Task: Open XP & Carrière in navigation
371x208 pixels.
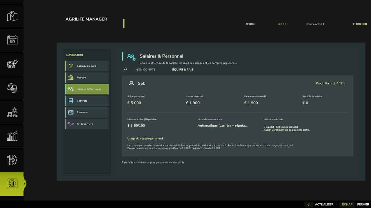Action: coord(87,124)
